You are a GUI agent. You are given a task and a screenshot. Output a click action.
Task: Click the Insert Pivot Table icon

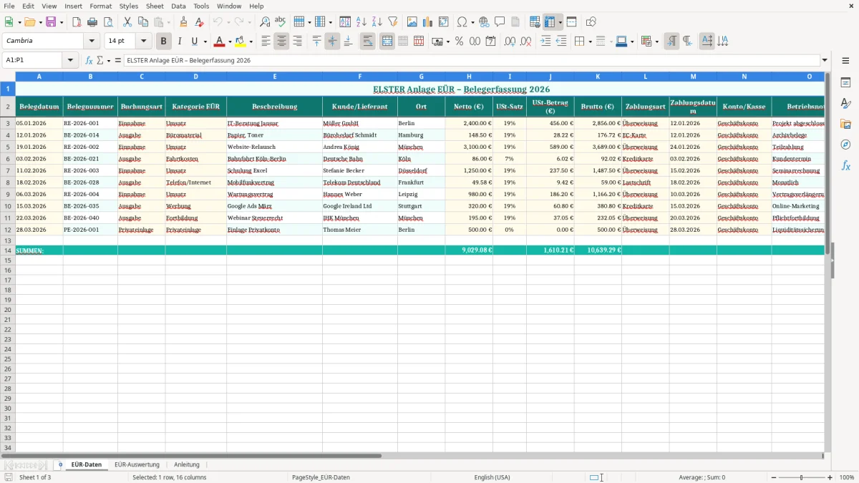click(444, 22)
